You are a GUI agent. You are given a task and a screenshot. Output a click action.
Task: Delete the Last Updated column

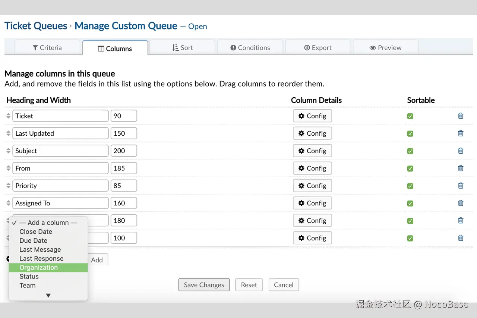coord(461,133)
